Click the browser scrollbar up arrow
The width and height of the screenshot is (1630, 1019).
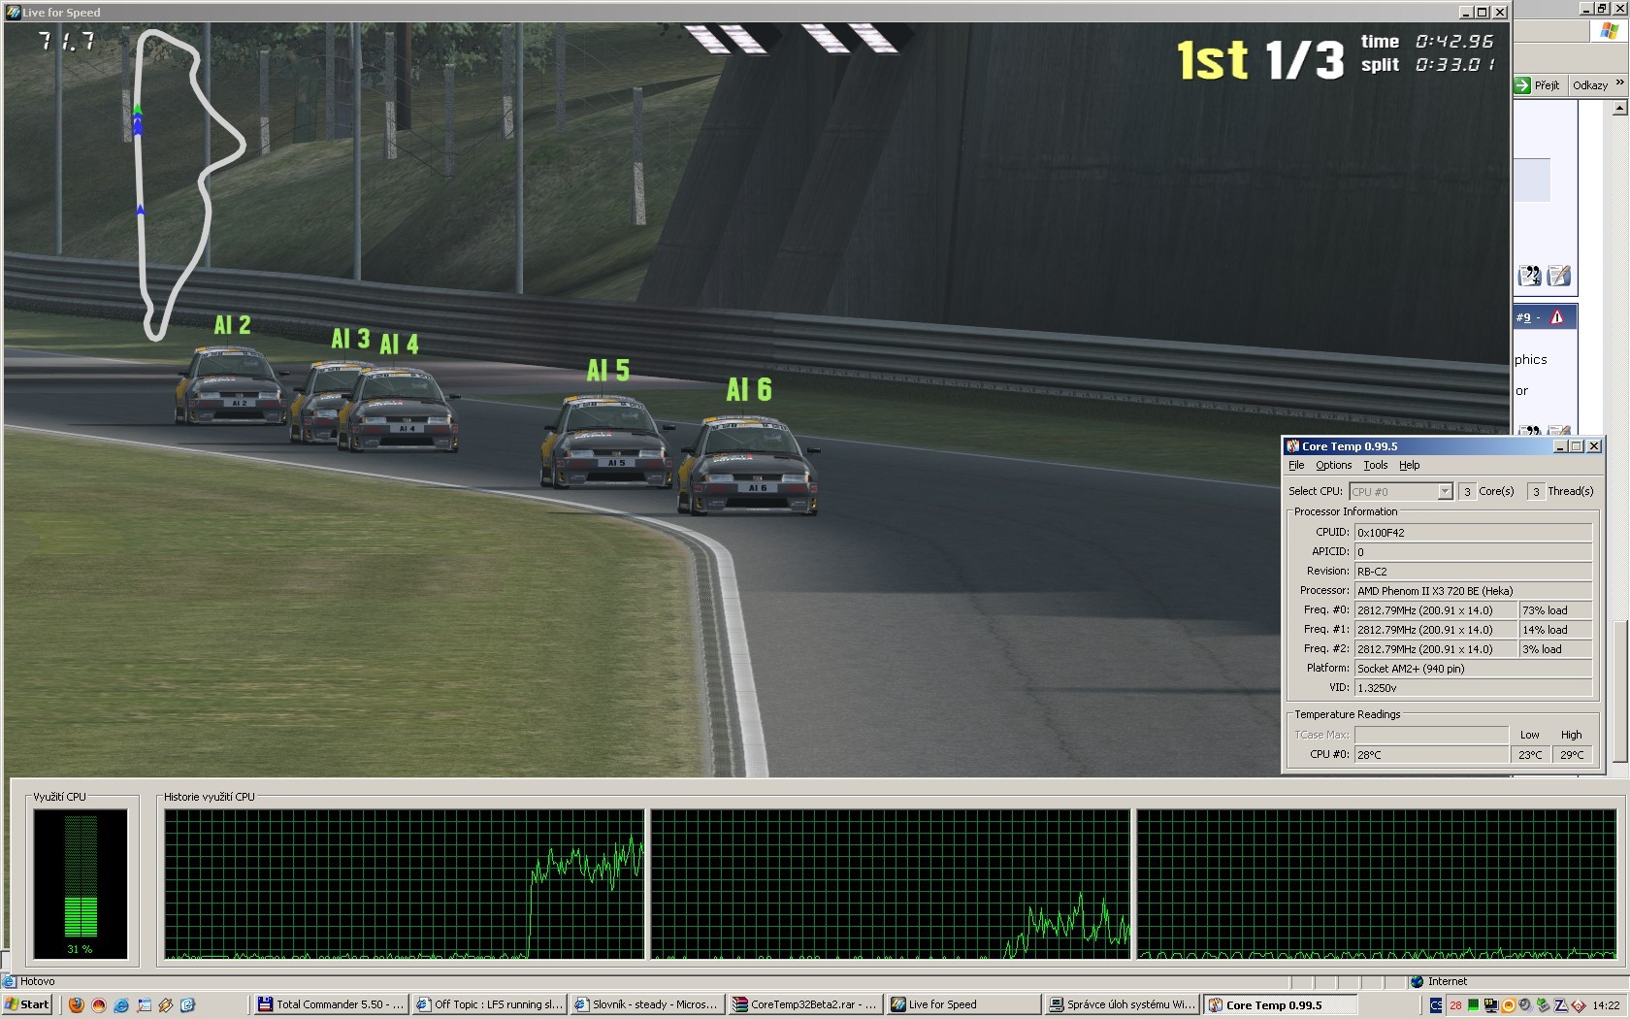click(x=1619, y=109)
